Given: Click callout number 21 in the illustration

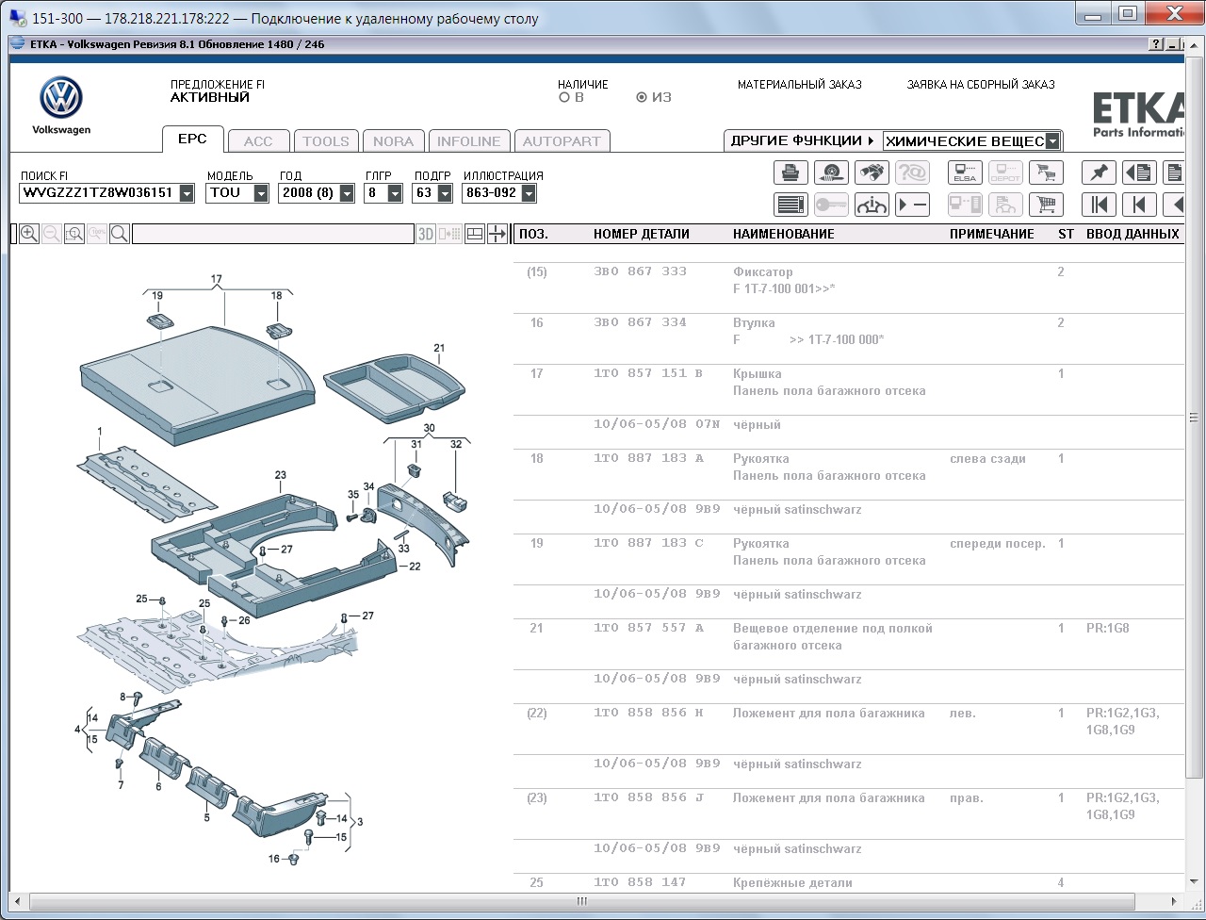Looking at the screenshot, I should pos(439,349).
